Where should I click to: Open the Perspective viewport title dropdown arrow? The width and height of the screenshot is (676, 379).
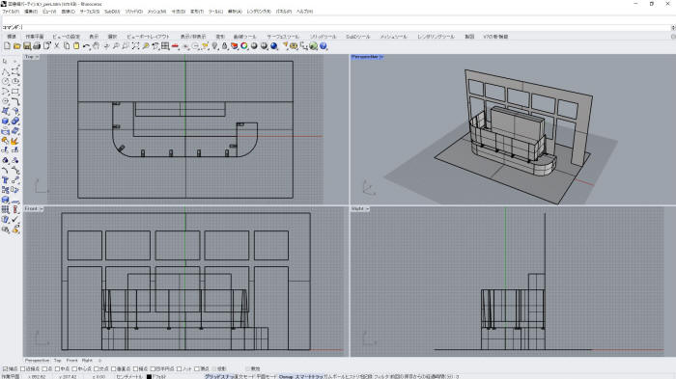pyautogui.click(x=381, y=57)
